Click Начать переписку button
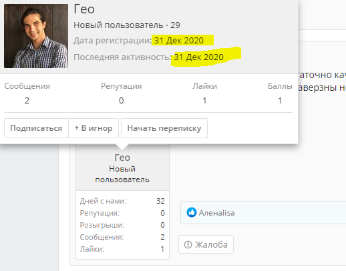This screenshot has width=346, height=271. [x=164, y=128]
